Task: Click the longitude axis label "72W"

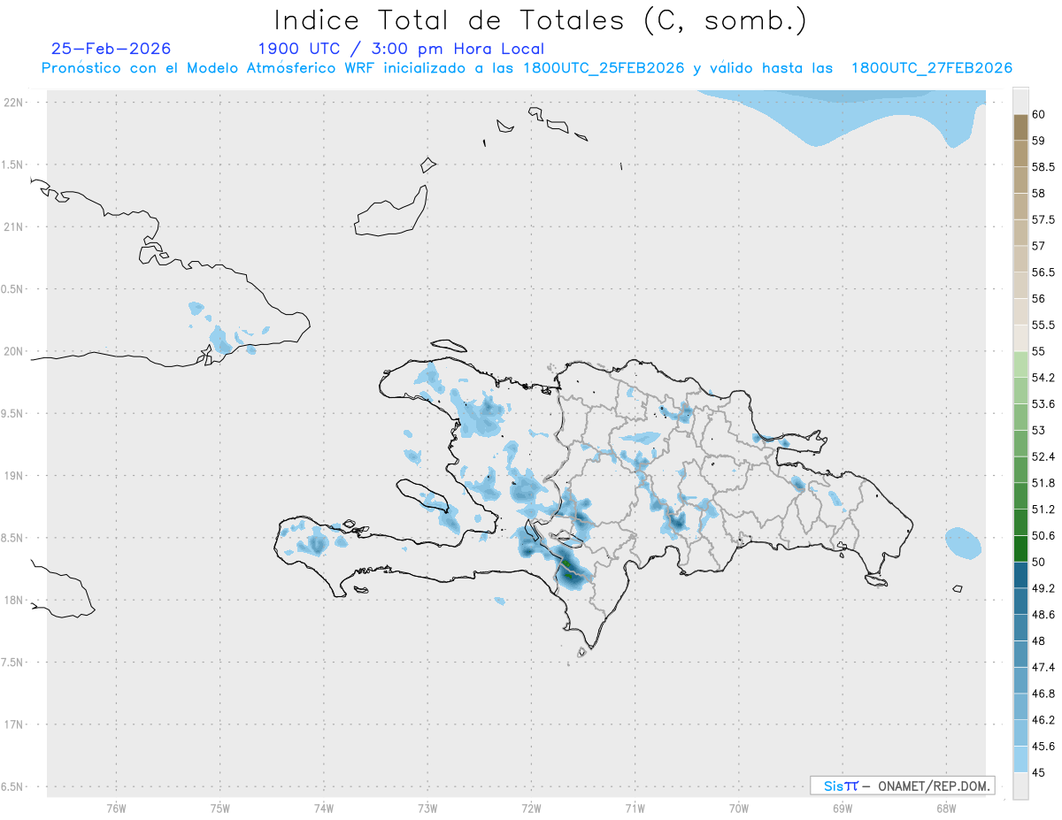Action: [x=532, y=808]
